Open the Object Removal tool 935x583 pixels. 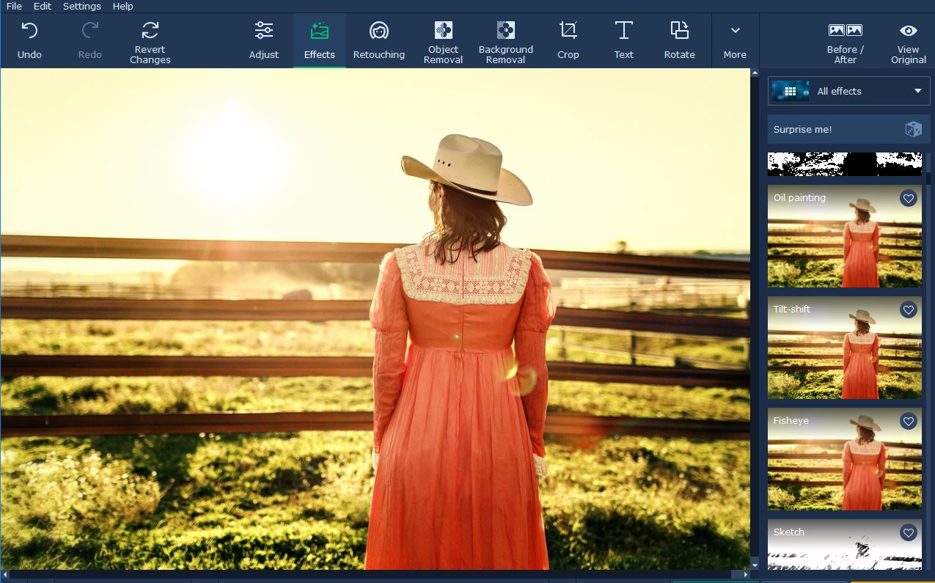(x=443, y=40)
